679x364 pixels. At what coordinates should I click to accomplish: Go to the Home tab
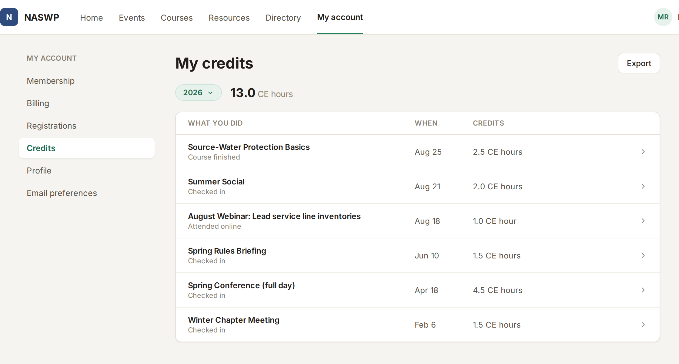[x=92, y=18]
